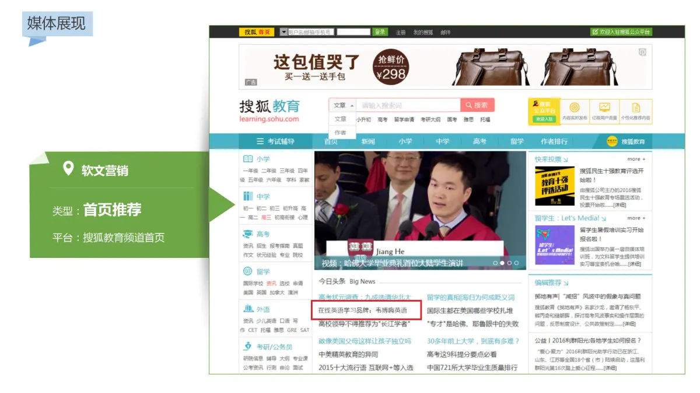Click the 亿级用户流量 chart icon
This screenshot has width=700, height=393.
[604, 108]
